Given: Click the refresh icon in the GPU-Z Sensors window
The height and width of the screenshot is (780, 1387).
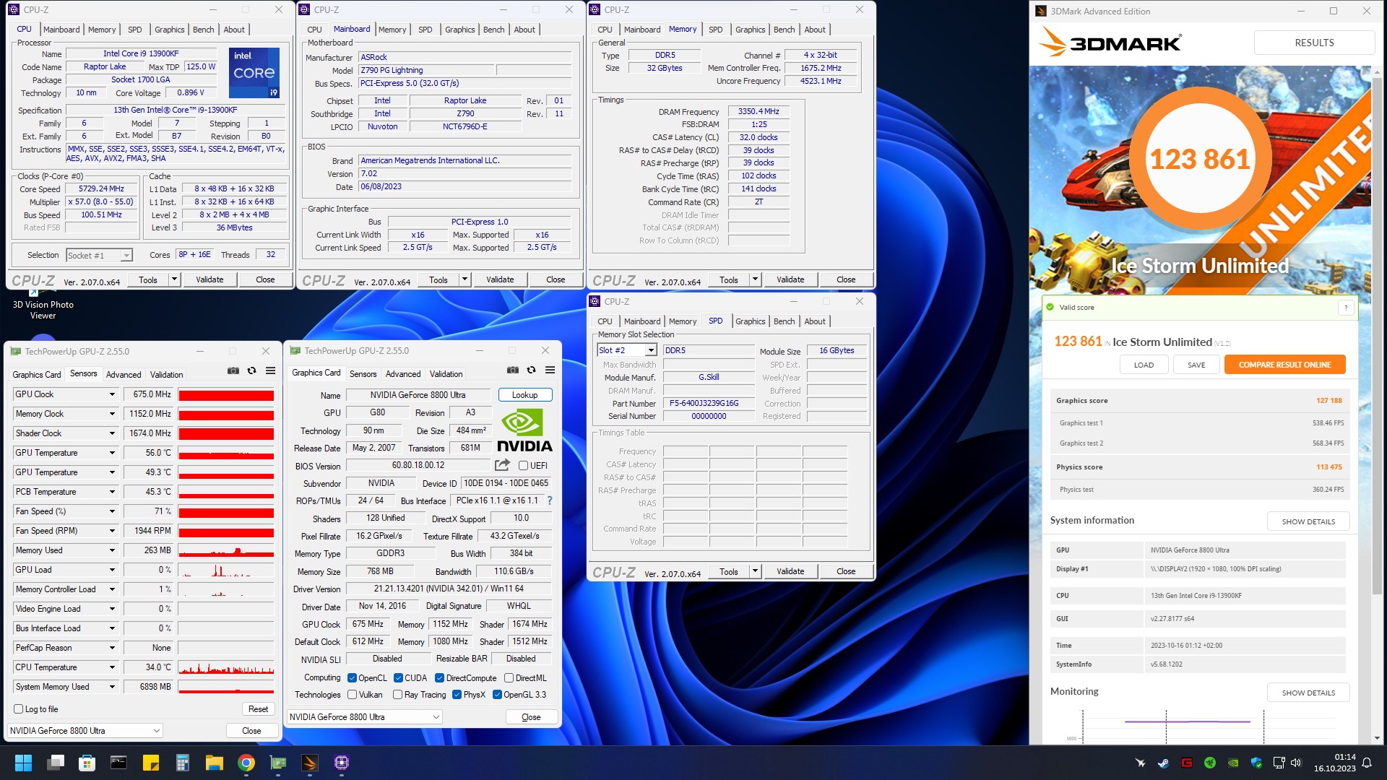Looking at the screenshot, I should coord(251,370).
